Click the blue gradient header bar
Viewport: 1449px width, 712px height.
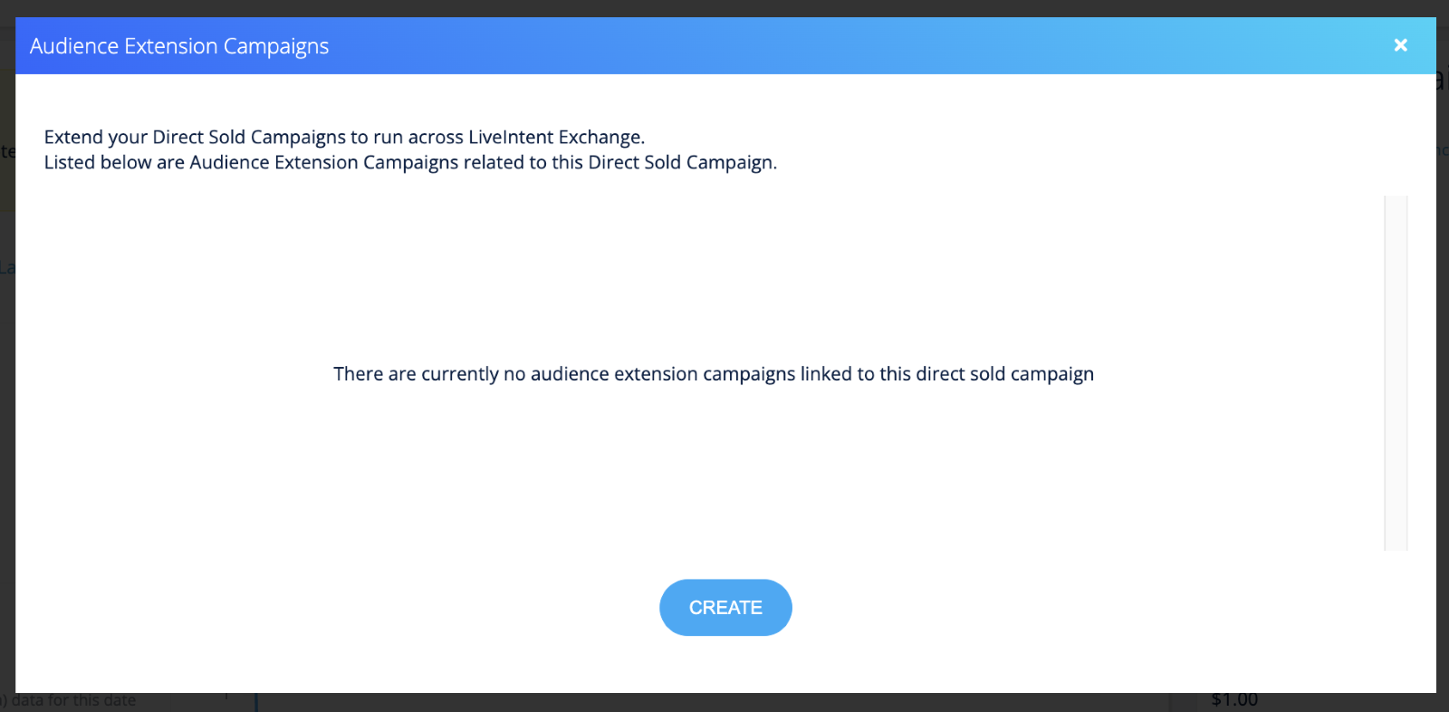(x=815, y=46)
